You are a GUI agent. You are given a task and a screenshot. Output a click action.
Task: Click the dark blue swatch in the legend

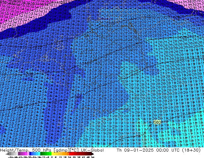30,154
